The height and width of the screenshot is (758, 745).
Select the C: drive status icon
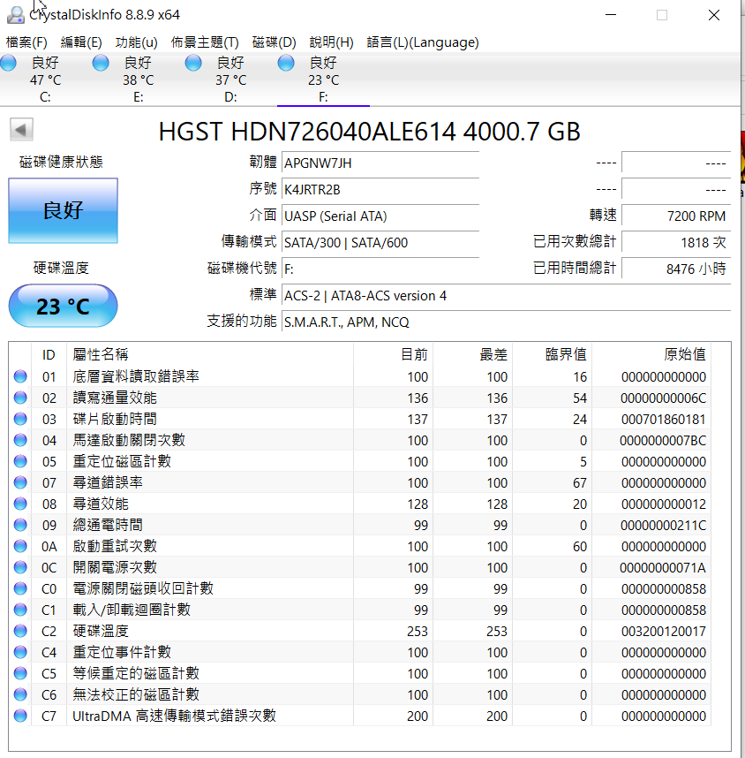(x=9, y=63)
